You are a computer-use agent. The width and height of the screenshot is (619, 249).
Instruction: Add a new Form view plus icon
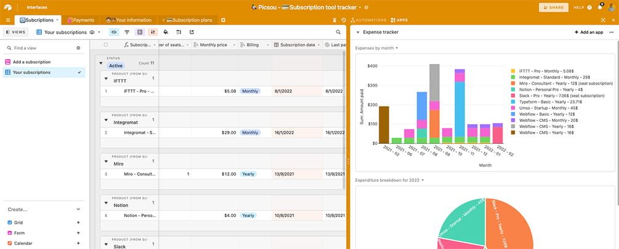click(78, 233)
